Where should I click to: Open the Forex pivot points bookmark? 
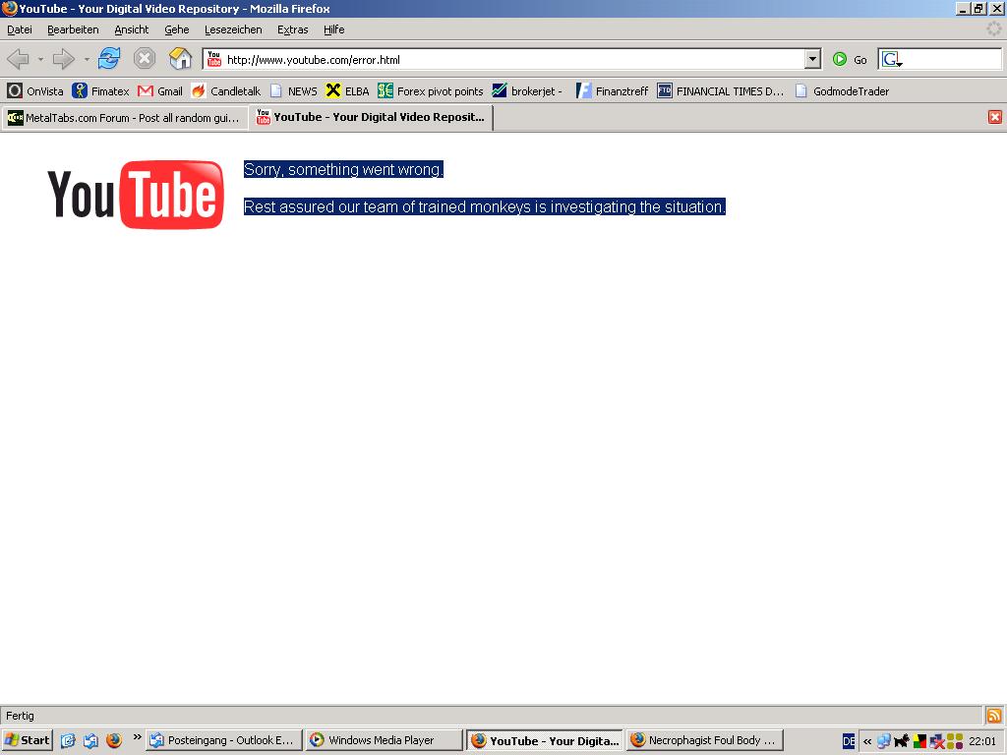(x=431, y=91)
